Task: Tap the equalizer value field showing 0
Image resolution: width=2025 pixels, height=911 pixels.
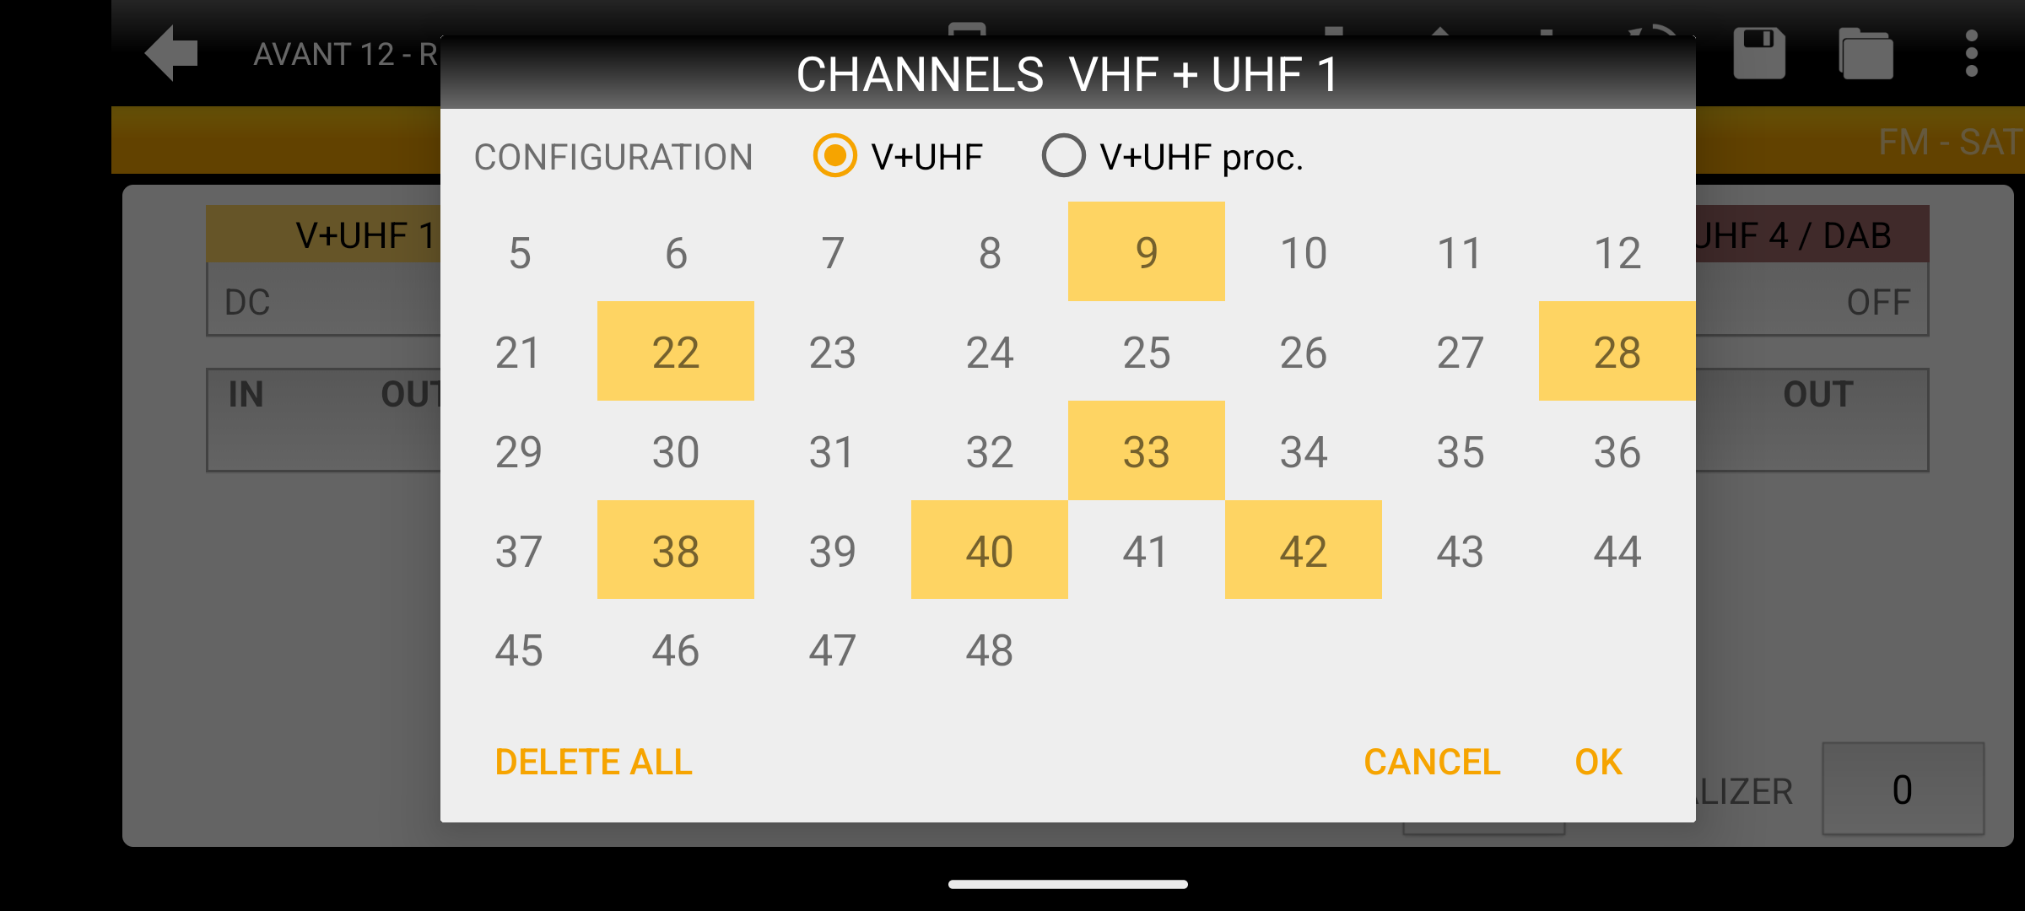Action: [1902, 790]
